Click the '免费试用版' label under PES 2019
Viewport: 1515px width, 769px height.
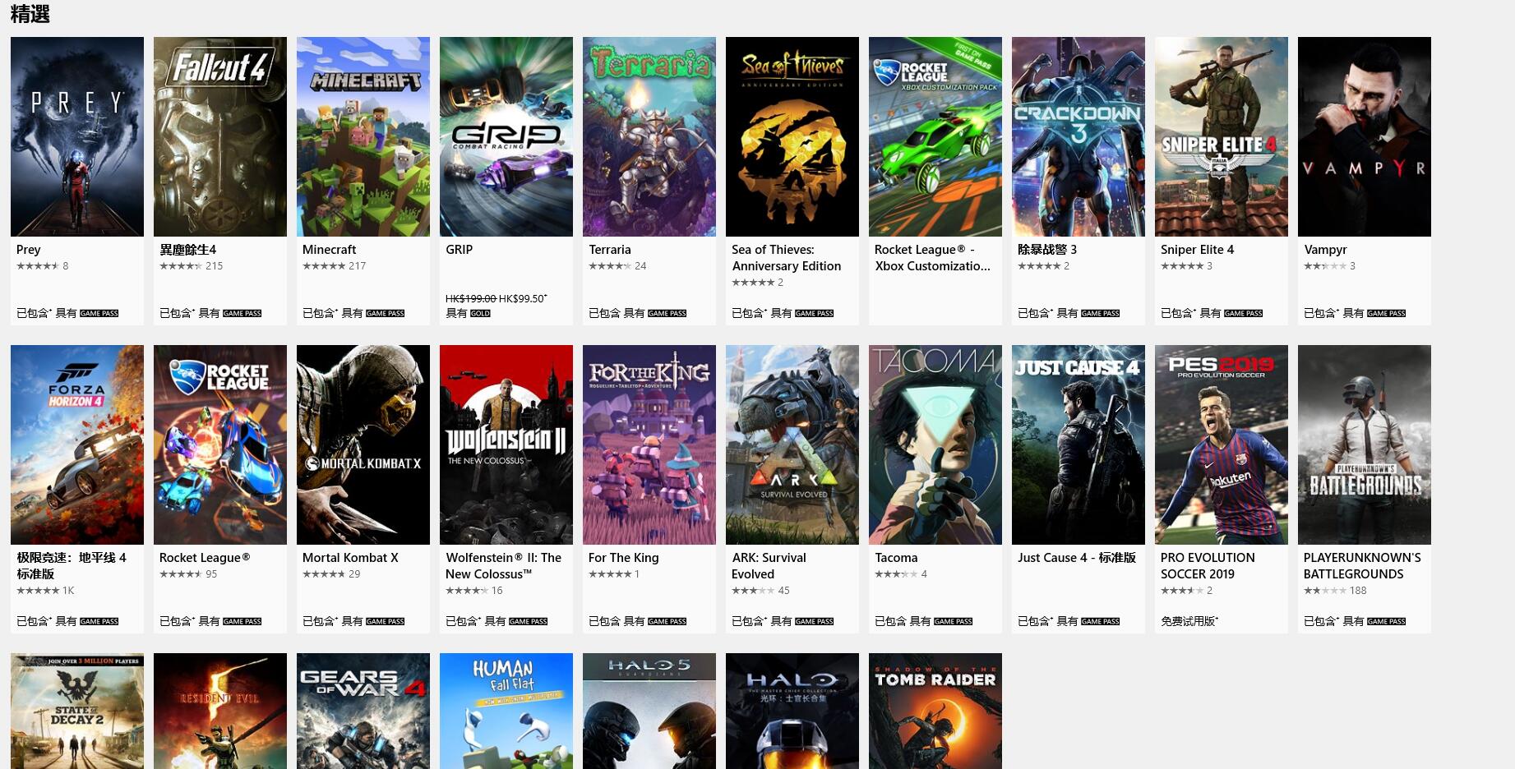(1189, 622)
